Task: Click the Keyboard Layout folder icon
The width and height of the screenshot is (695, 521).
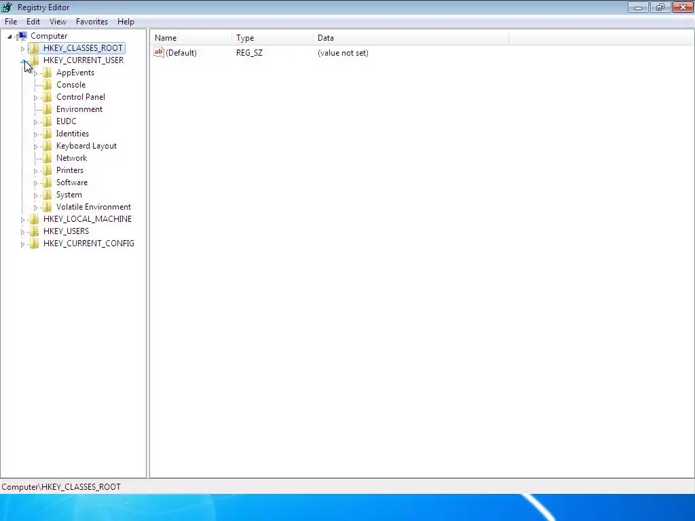Action: pos(47,146)
